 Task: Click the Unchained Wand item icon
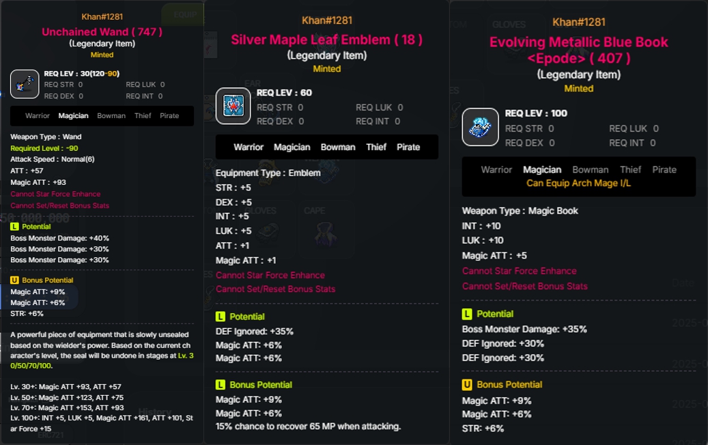click(25, 84)
